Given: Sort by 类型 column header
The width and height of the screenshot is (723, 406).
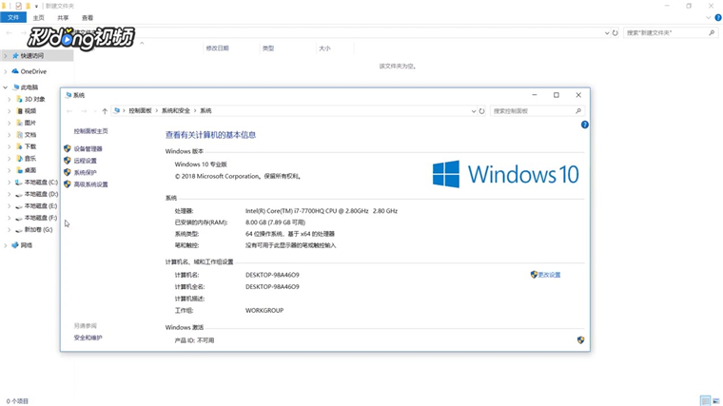Looking at the screenshot, I should coord(268,48).
